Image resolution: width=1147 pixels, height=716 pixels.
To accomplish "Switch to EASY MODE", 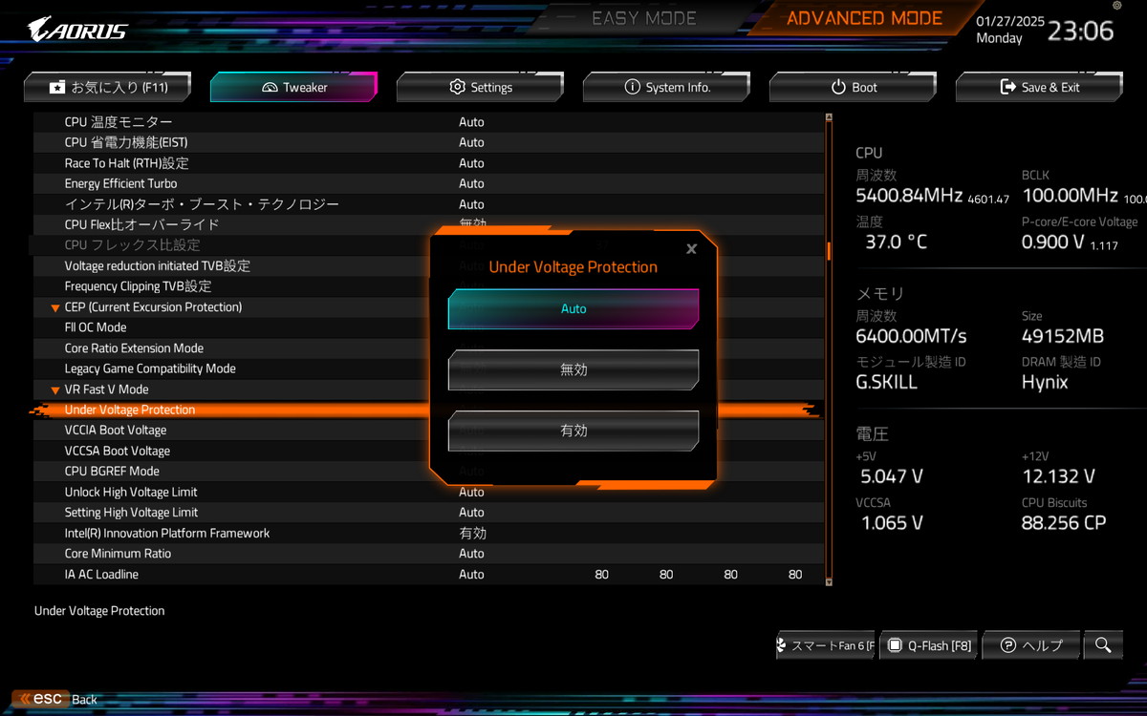I will coord(643,18).
